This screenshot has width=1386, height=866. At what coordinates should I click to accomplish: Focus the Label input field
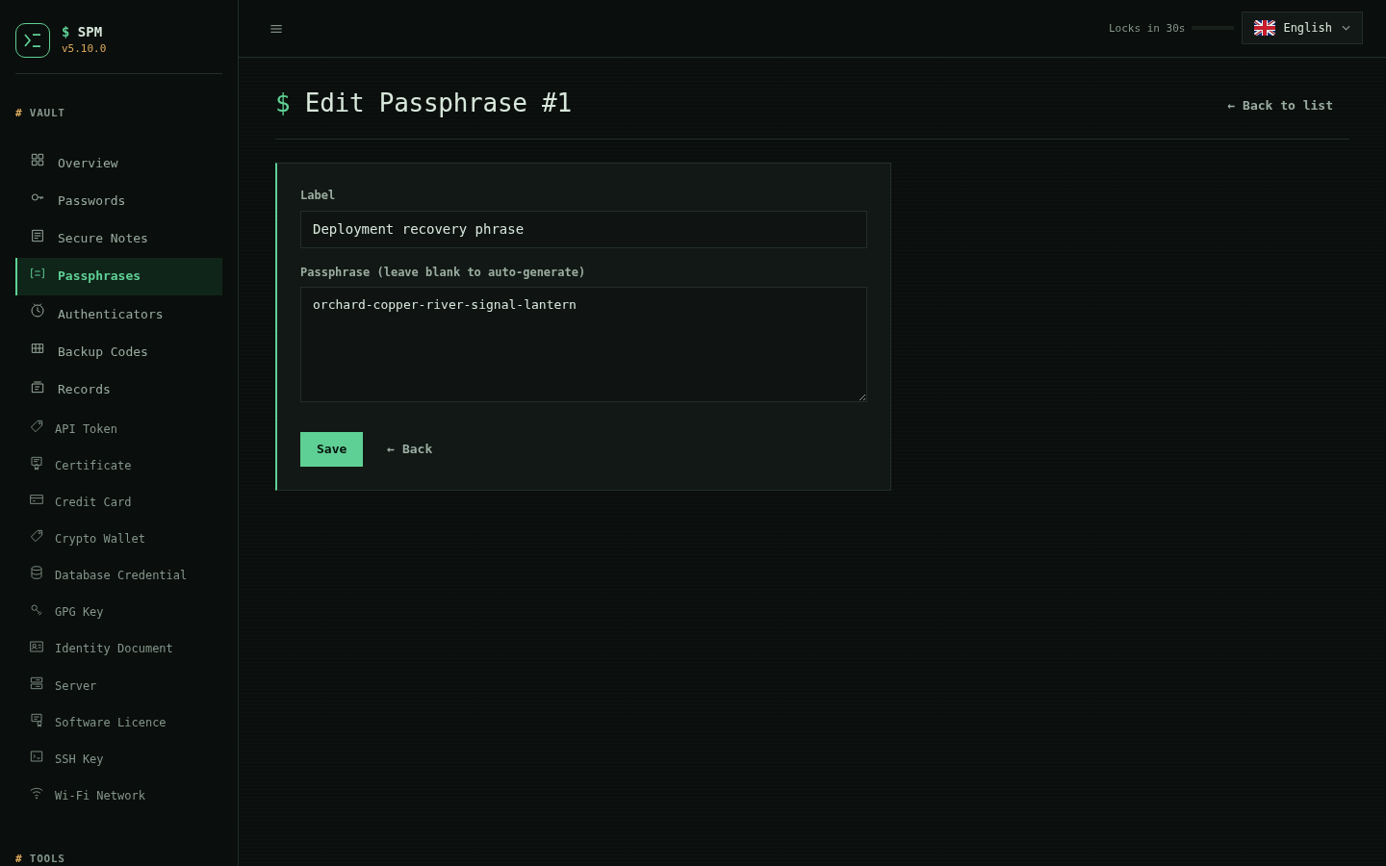click(x=583, y=229)
